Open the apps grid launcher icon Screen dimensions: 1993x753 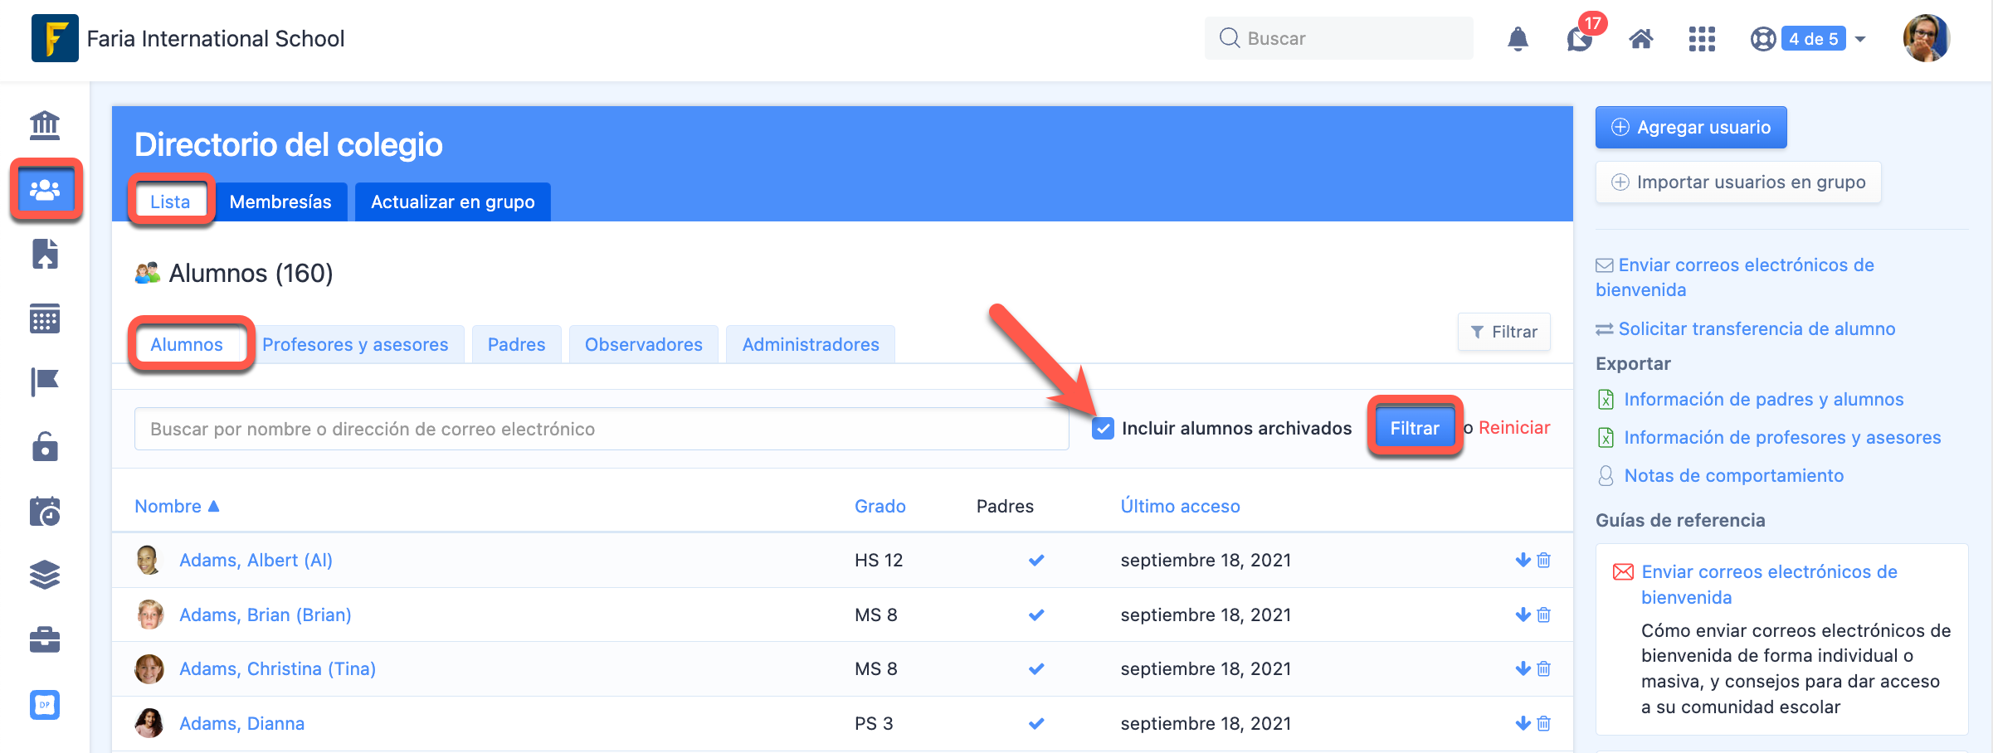(x=1702, y=39)
